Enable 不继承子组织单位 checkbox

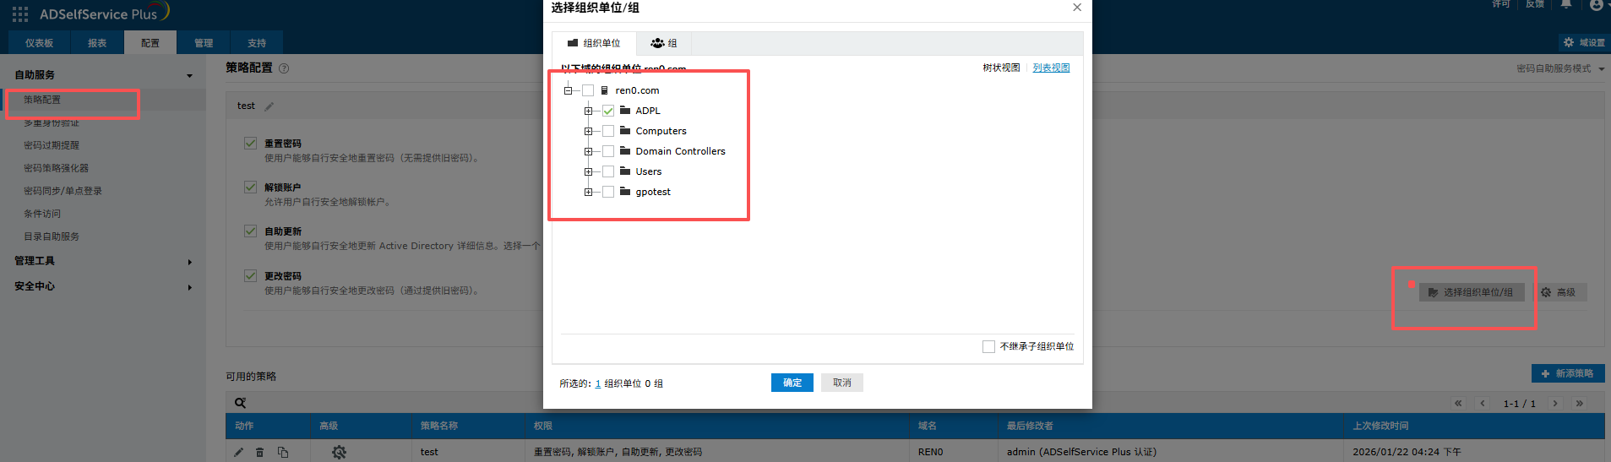[x=988, y=346]
